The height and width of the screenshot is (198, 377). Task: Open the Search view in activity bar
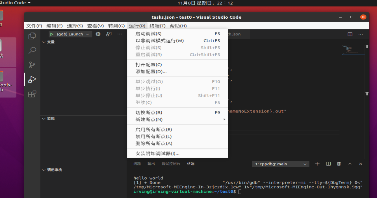tap(32, 51)
